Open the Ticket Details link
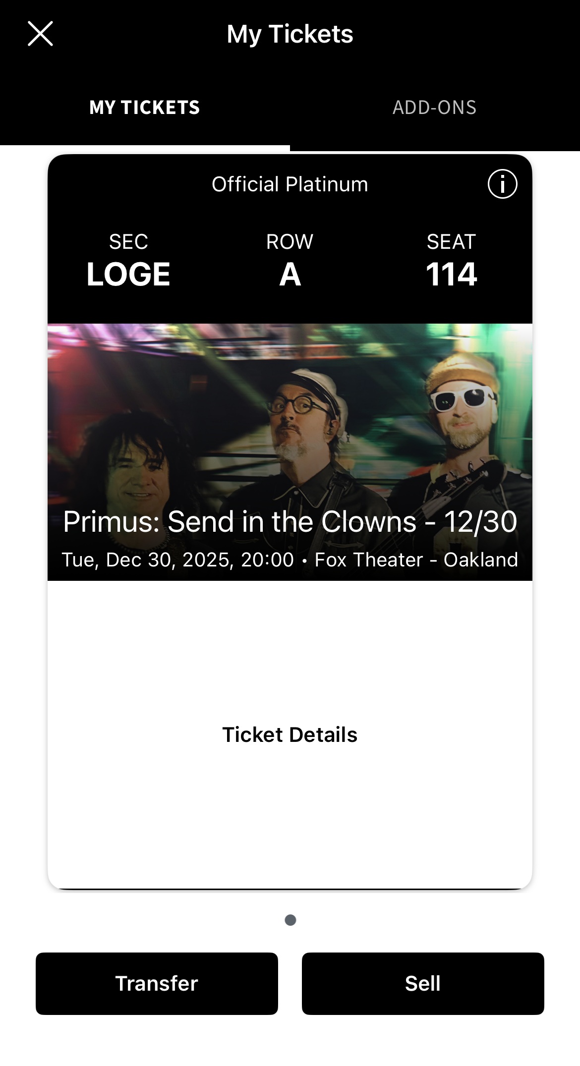Screen dimensions: 580x1066 point(290,734)
